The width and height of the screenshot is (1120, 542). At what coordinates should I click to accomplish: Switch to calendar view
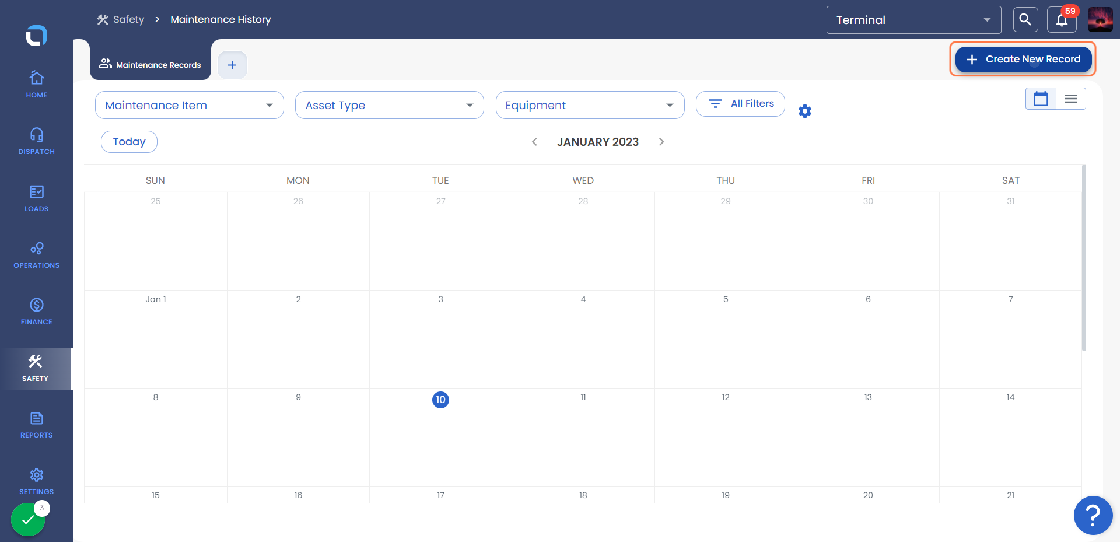pos(1041,99)
